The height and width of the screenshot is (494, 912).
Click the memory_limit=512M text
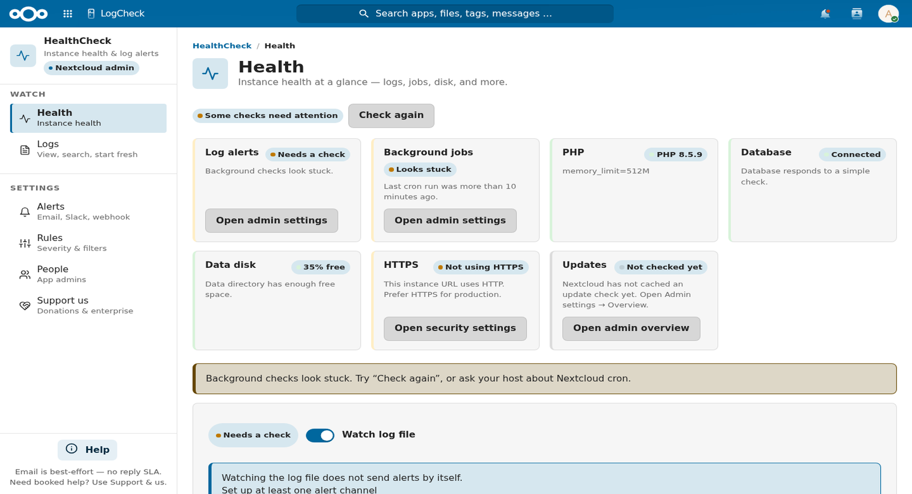606,171
